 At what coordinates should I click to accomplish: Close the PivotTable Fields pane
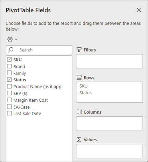coord(139,10)
